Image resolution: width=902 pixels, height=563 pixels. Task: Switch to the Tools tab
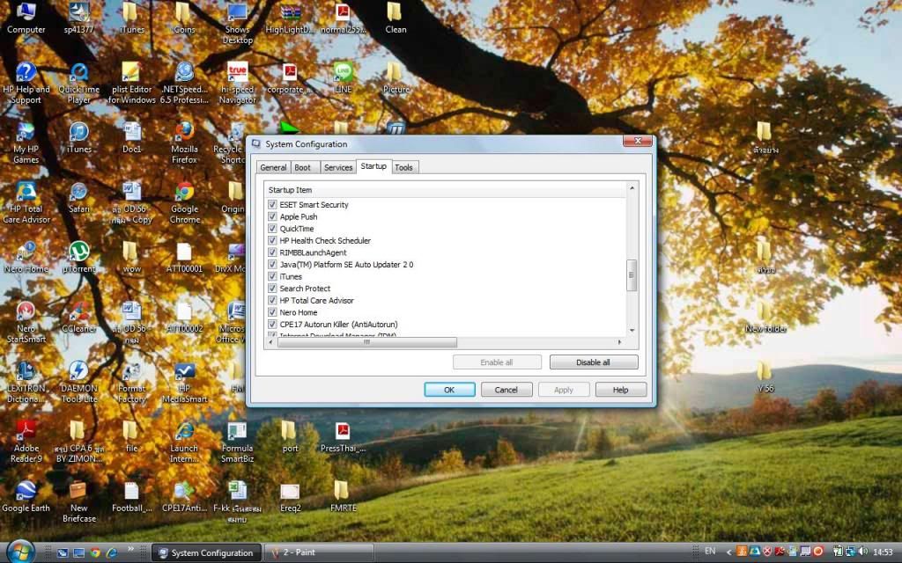pos(403,167)
